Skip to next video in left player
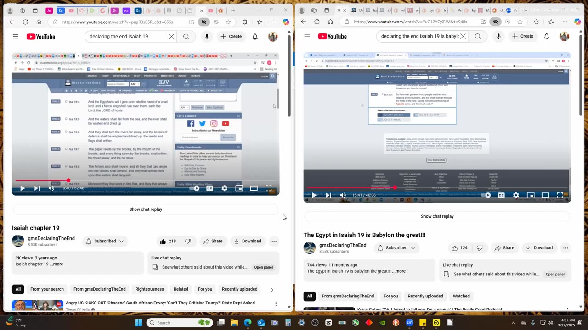Image resolution: width=588 pixels, height=330 pixels. [x=37, y=188]
